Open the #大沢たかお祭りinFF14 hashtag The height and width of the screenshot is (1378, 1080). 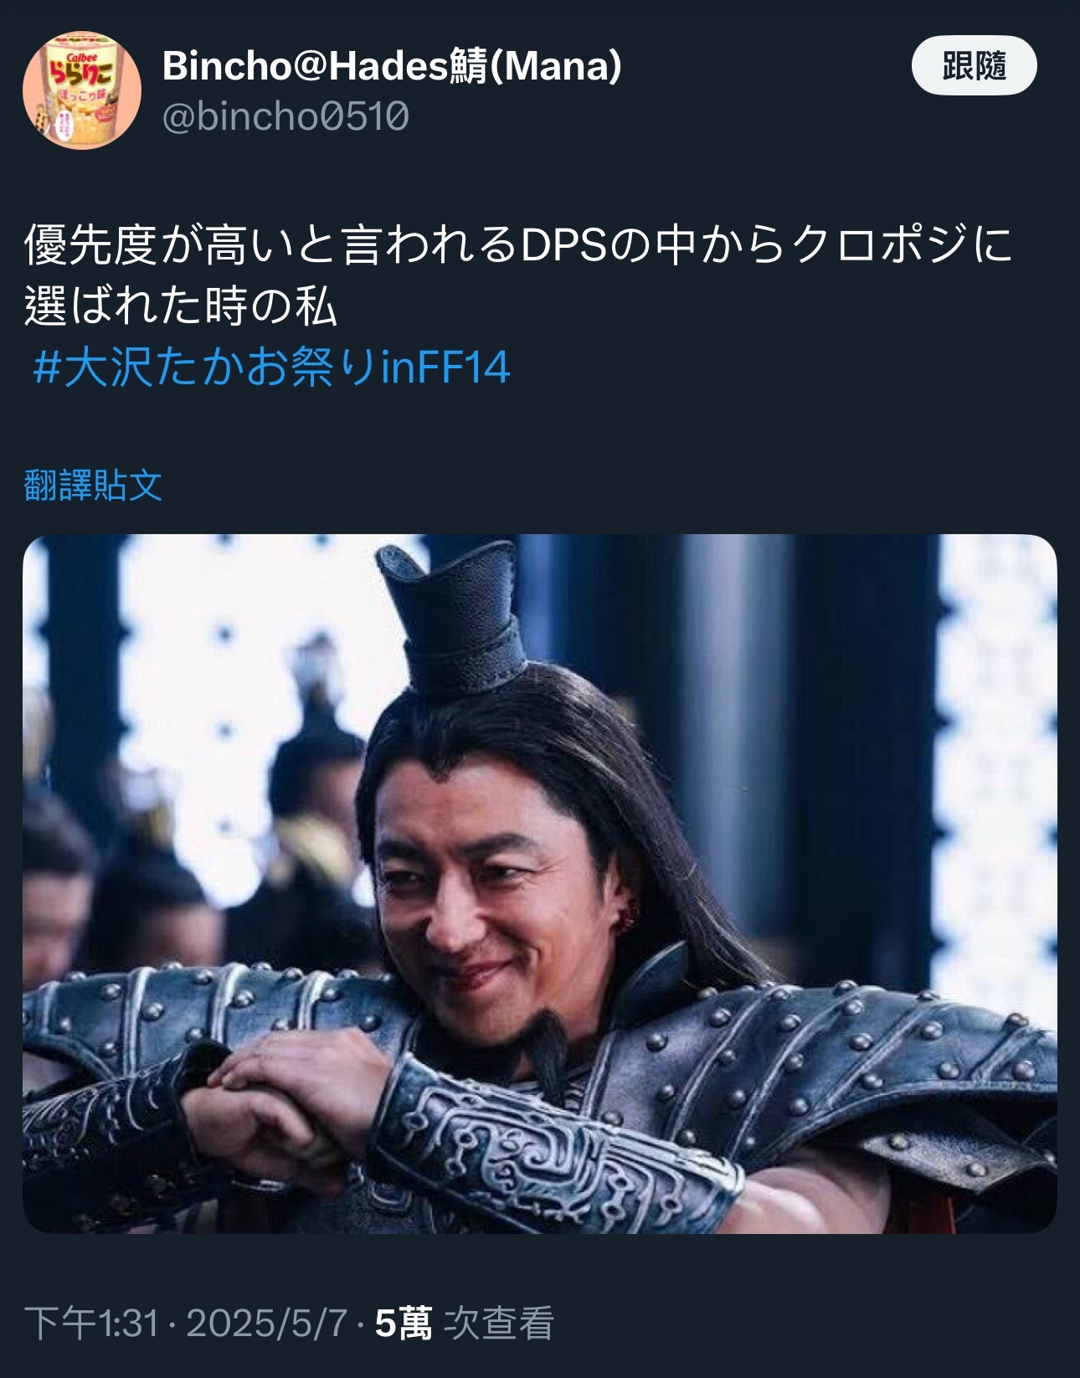click(x=271, y=368)
